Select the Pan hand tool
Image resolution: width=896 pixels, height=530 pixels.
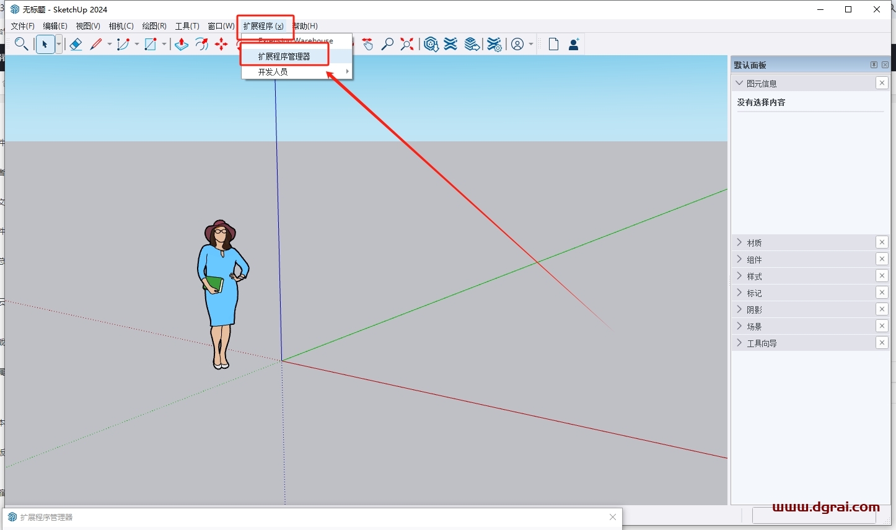[367, 44]
